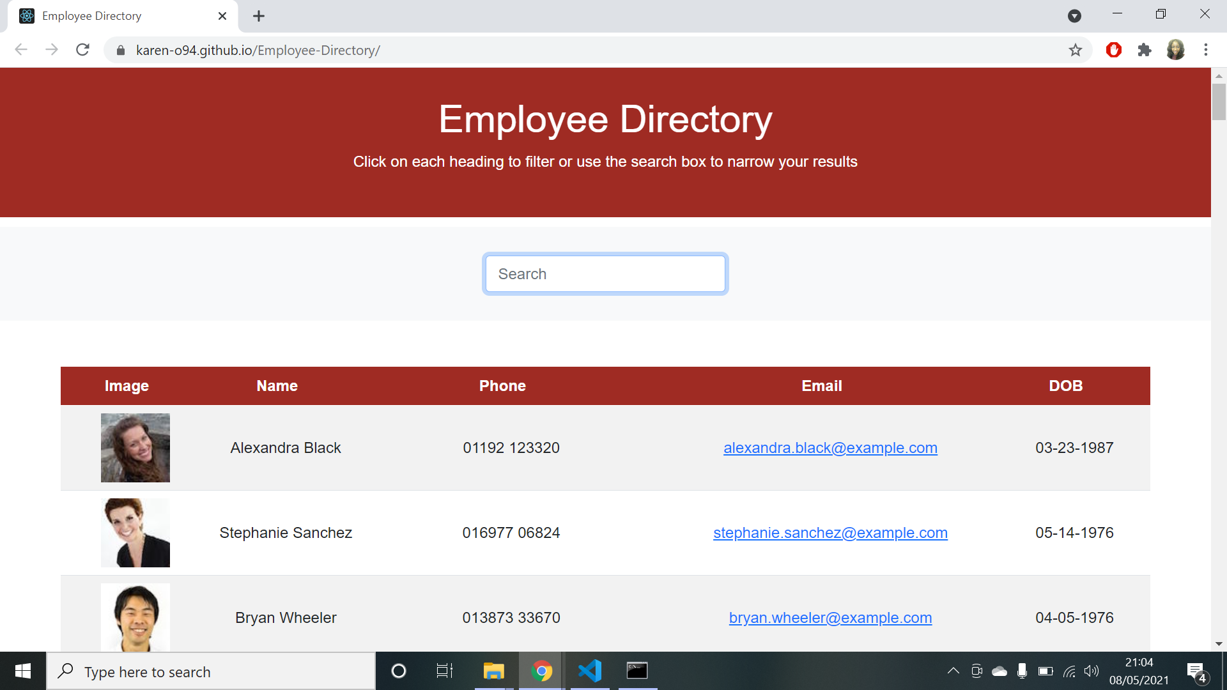This screenshot has width=1227, height=690.
Task: Bookmark this page using the star icon
Action: [x=1077, y=50]
